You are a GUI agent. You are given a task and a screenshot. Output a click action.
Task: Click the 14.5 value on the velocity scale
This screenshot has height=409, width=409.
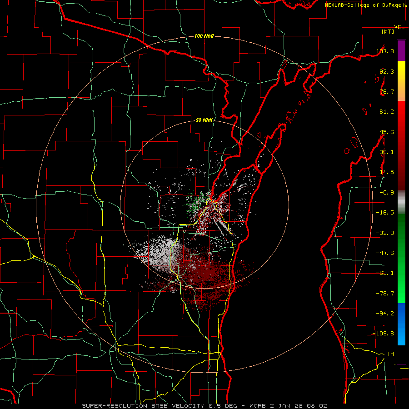tap(387, 172)
